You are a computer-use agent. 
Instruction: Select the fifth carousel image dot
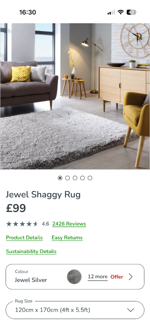90,178
